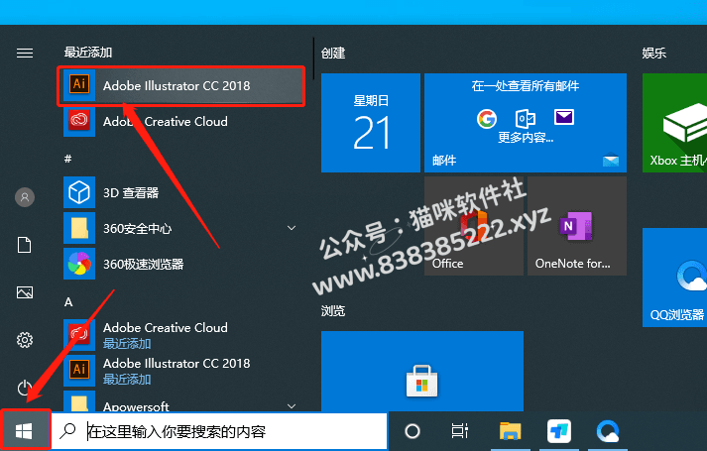Open the user account icon
Viewport: 707px width, 451px height.
pos(25,197)
